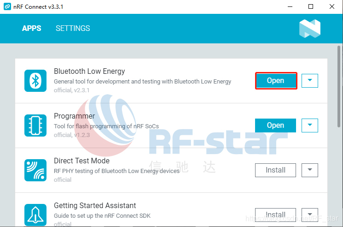
Task: Maximize the nRF Connect window
Action: coord(311,6)
